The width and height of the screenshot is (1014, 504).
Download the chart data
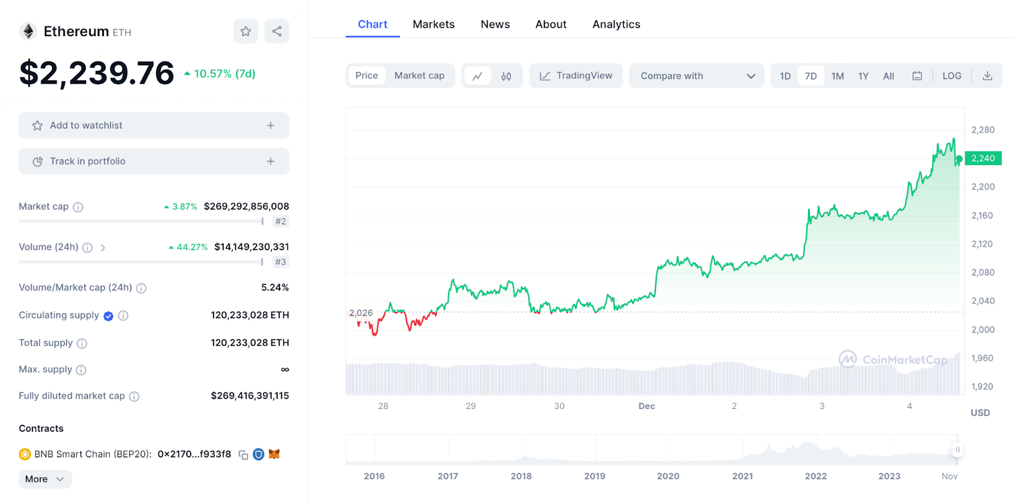[x=987, y=76]
